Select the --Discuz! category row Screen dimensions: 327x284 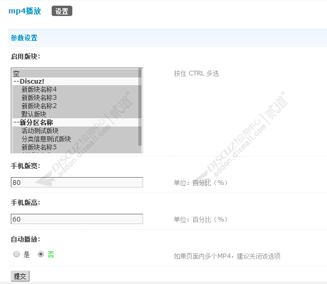pos(75,81)
